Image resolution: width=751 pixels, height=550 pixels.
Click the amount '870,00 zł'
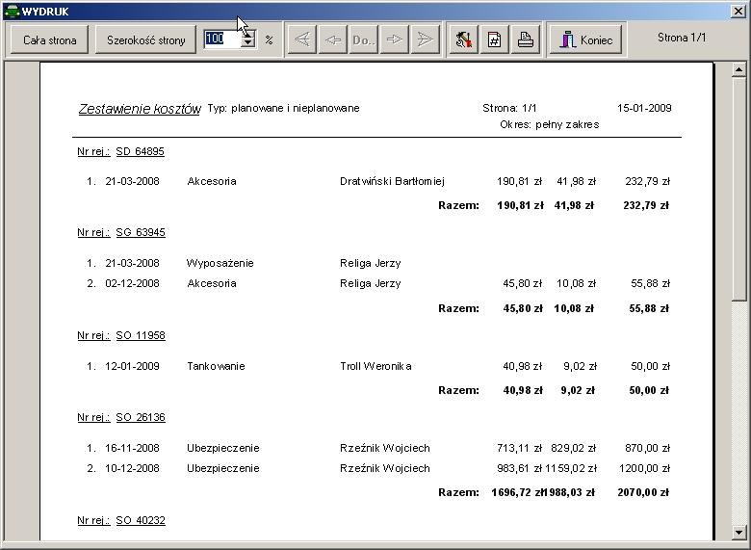click(x=648, y=448)
